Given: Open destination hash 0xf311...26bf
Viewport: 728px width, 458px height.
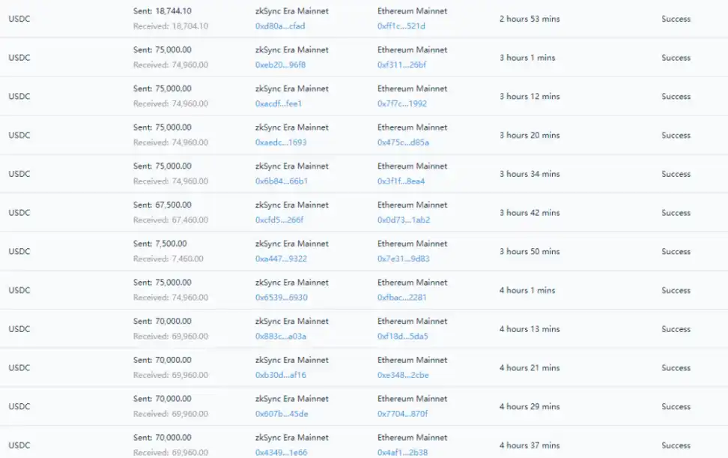Looking at the screenshot, I should pos(401,65).
